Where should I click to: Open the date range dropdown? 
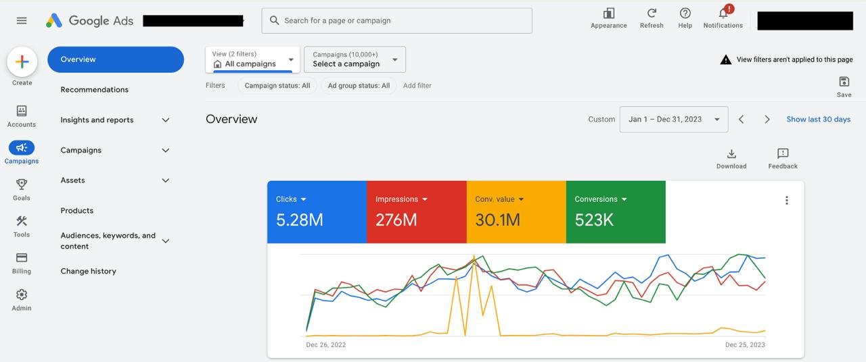673,120
